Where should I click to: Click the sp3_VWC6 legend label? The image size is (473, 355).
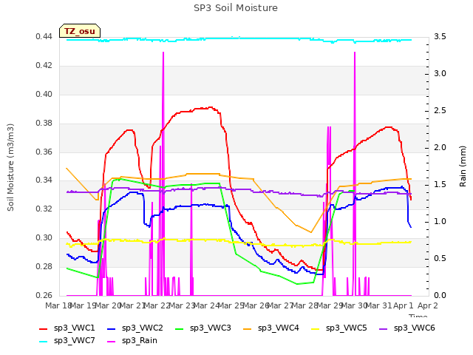[x=414, y=328]
